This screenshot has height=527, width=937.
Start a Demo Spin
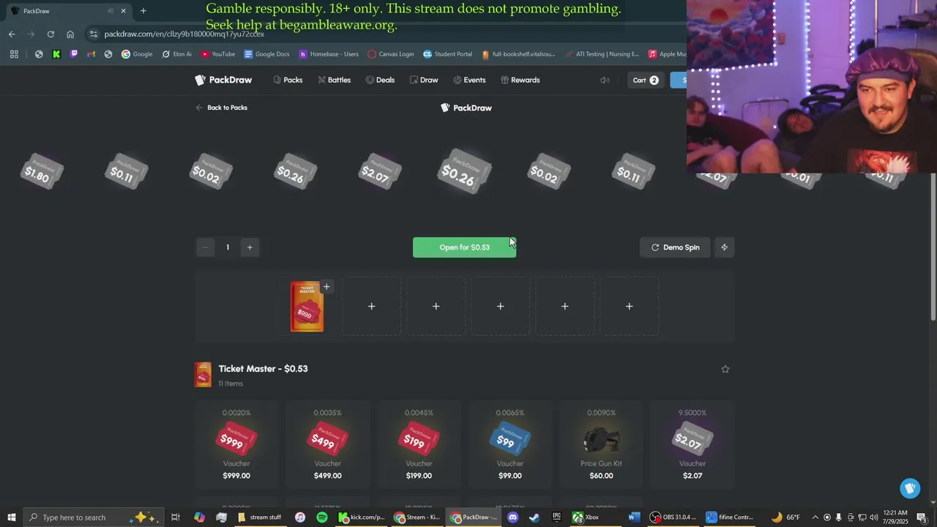point(675,247)
